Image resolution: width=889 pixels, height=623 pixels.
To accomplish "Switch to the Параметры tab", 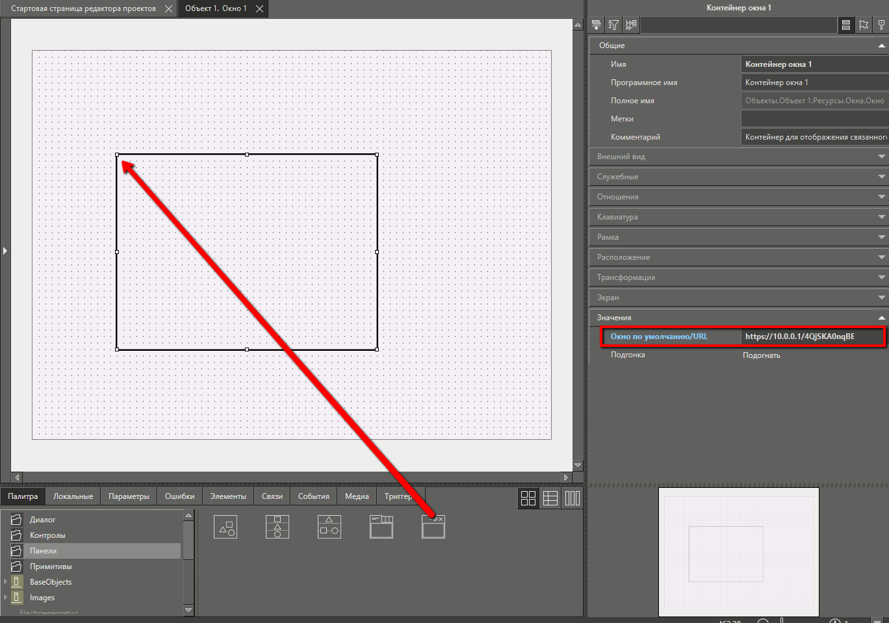I will tap(129, 496).
